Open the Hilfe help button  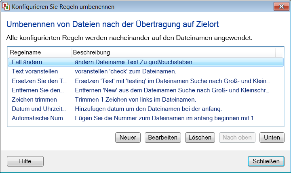coord(25,161)
